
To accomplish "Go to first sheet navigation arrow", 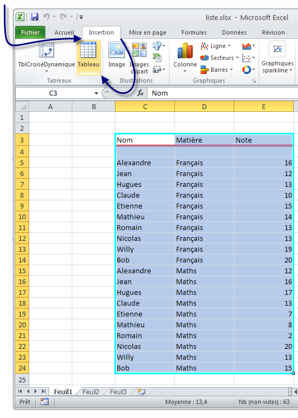I will pyautogui.click(x=20, y=392).
